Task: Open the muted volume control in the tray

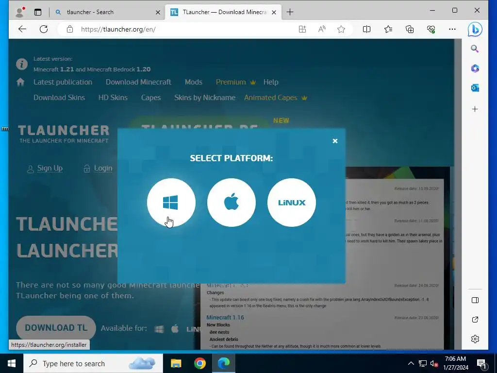Action: pyautogui.click(x=434, y=363)
